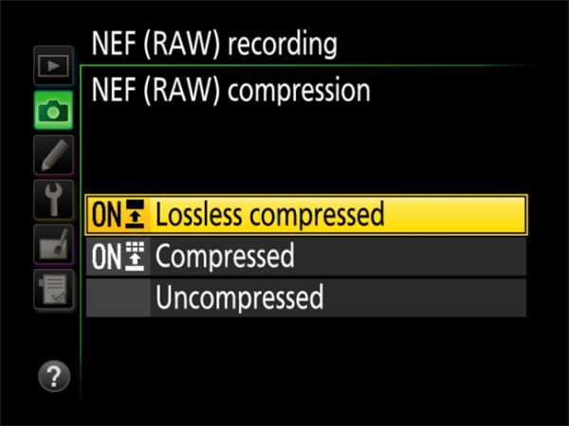Click the NEF (RAW) compression heading
This screenshot has width=569, height=426.
tap(230, 91)
